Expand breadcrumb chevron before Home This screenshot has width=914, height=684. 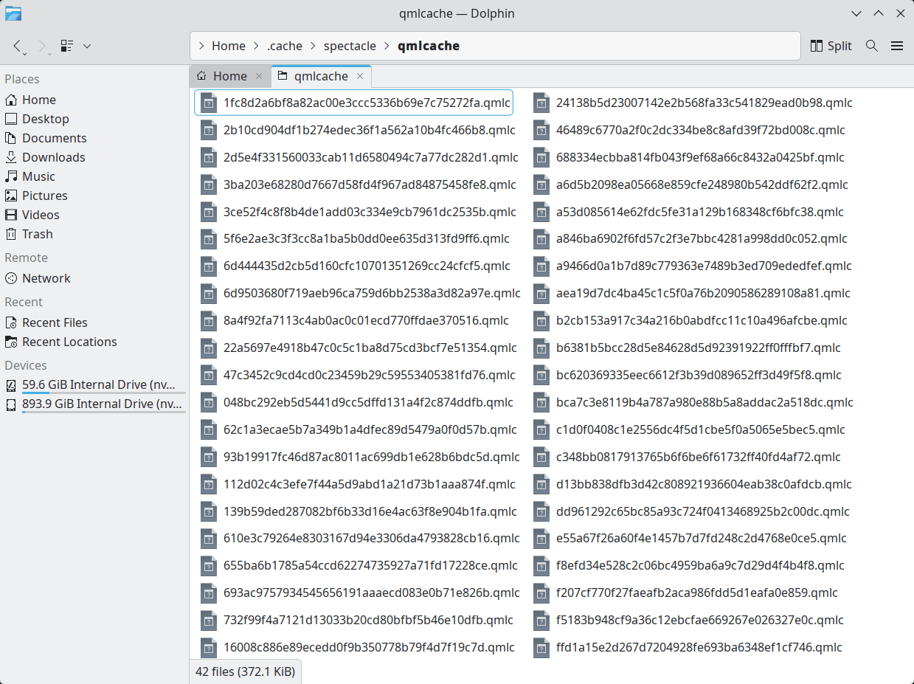click(x=201, y=46)
